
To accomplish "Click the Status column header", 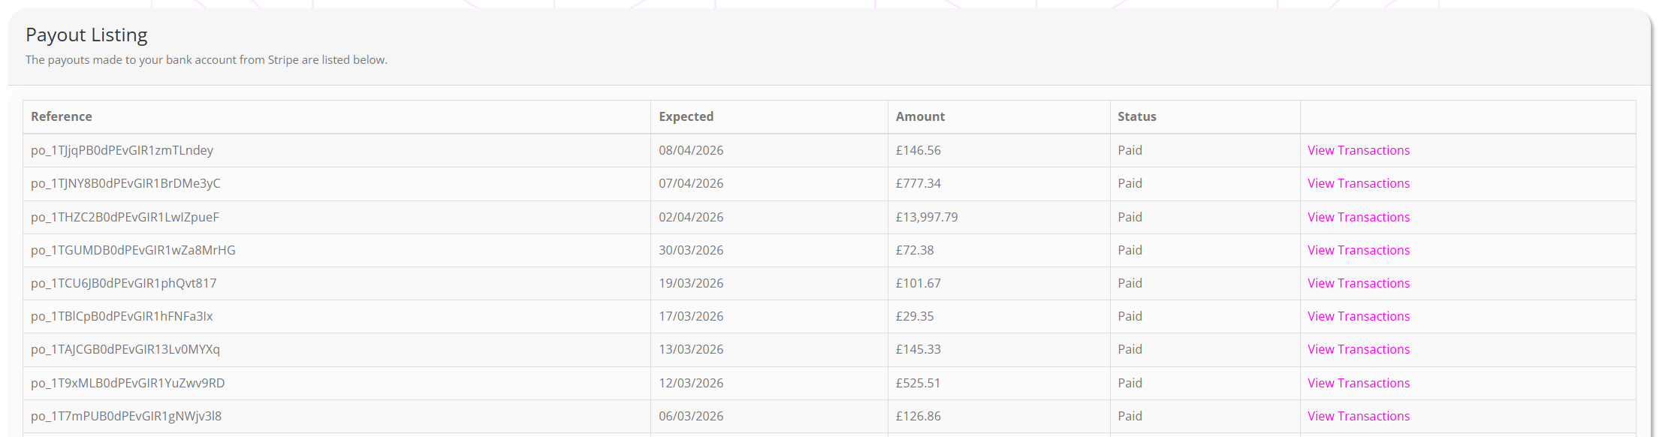I will [1136, 116].
